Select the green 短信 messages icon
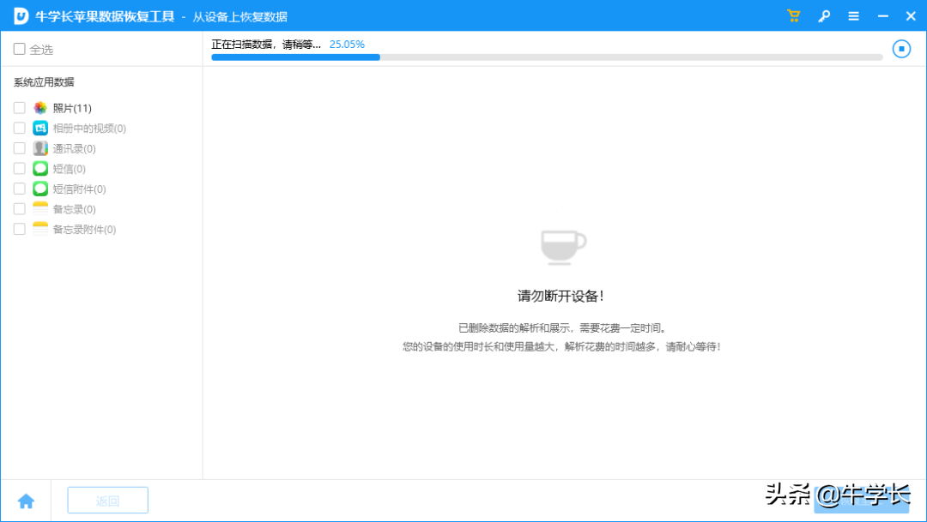The image size is (927, 522). pos(40,168)
